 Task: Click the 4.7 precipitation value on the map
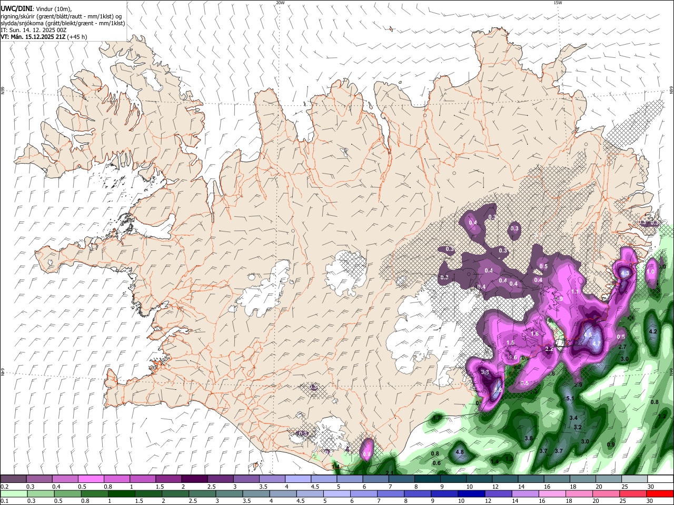point(596,344)
